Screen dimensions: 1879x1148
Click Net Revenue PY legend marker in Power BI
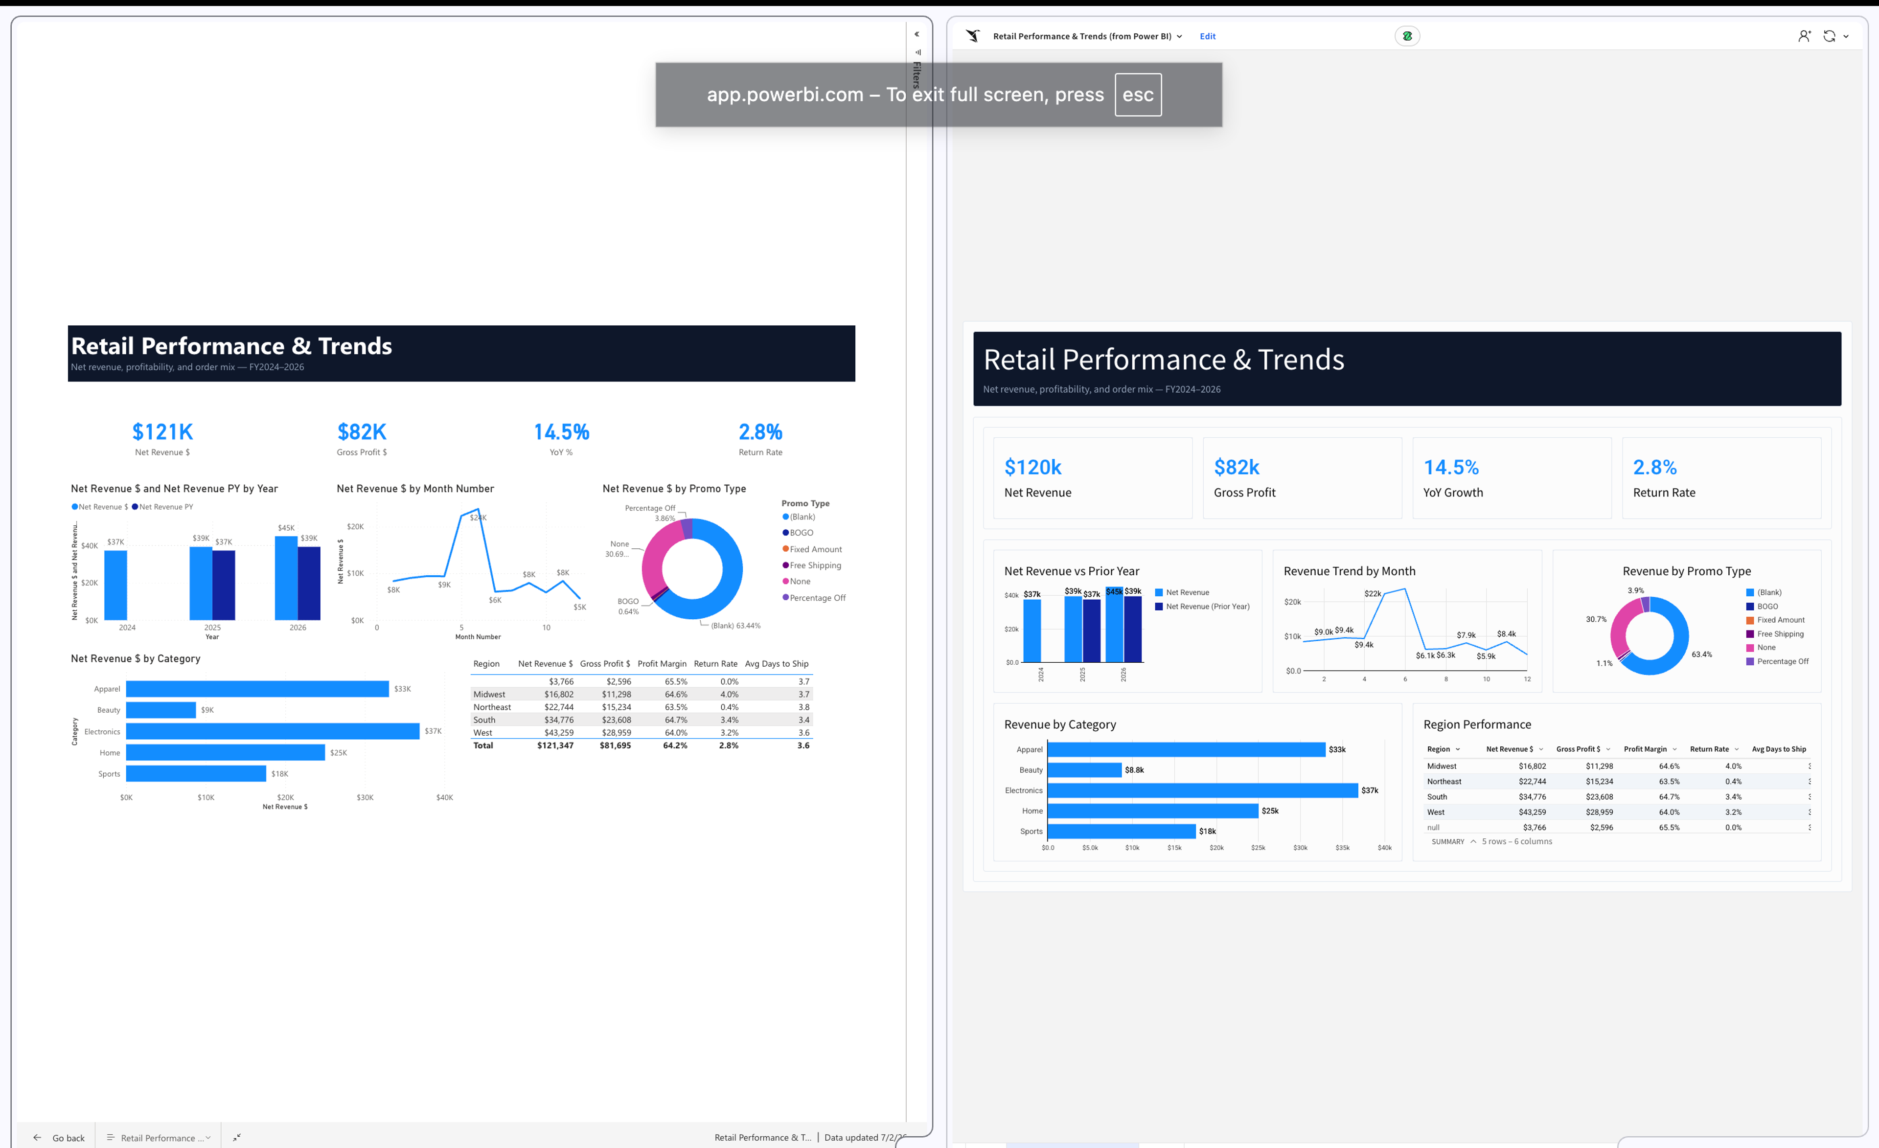pyautogui.click(x=135, y=507)
